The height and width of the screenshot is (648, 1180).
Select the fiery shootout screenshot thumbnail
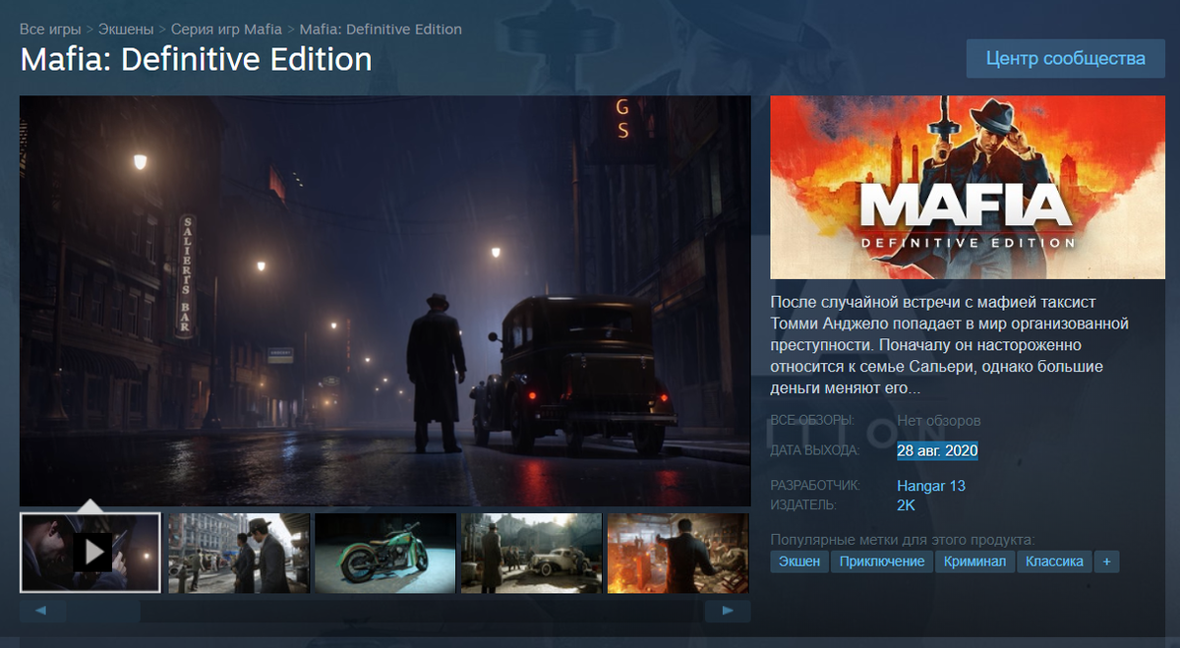[678, 553]
